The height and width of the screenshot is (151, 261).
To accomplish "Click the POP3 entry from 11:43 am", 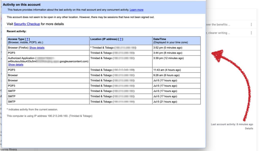I will tap(11, 70).
